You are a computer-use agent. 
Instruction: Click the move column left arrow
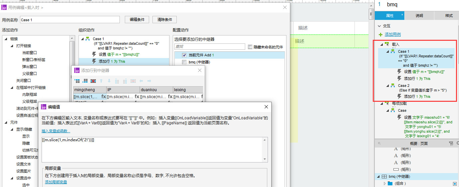tap(141, 81)
